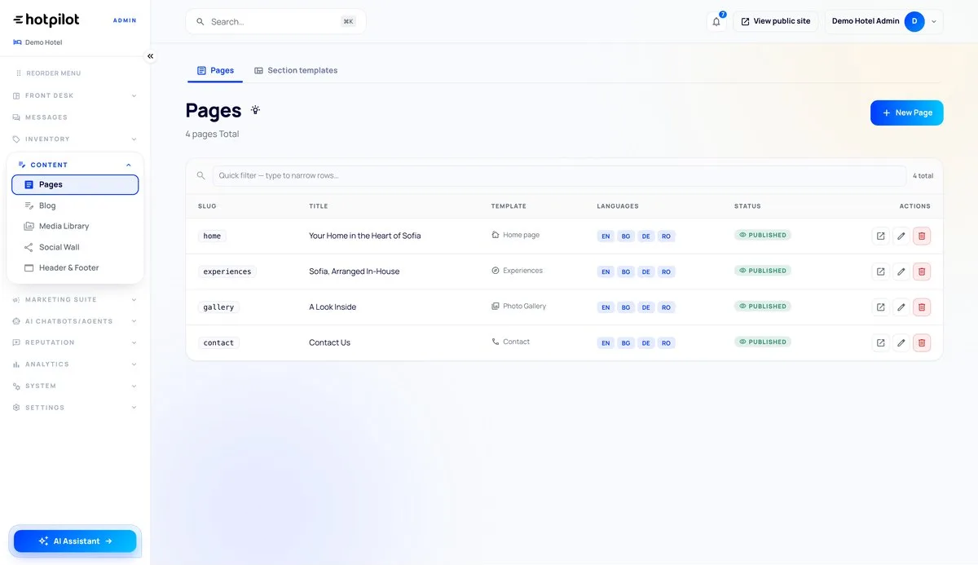Click the Published badge in home row
This screenshot has width=978, height=565.
(x=763, y=236)
